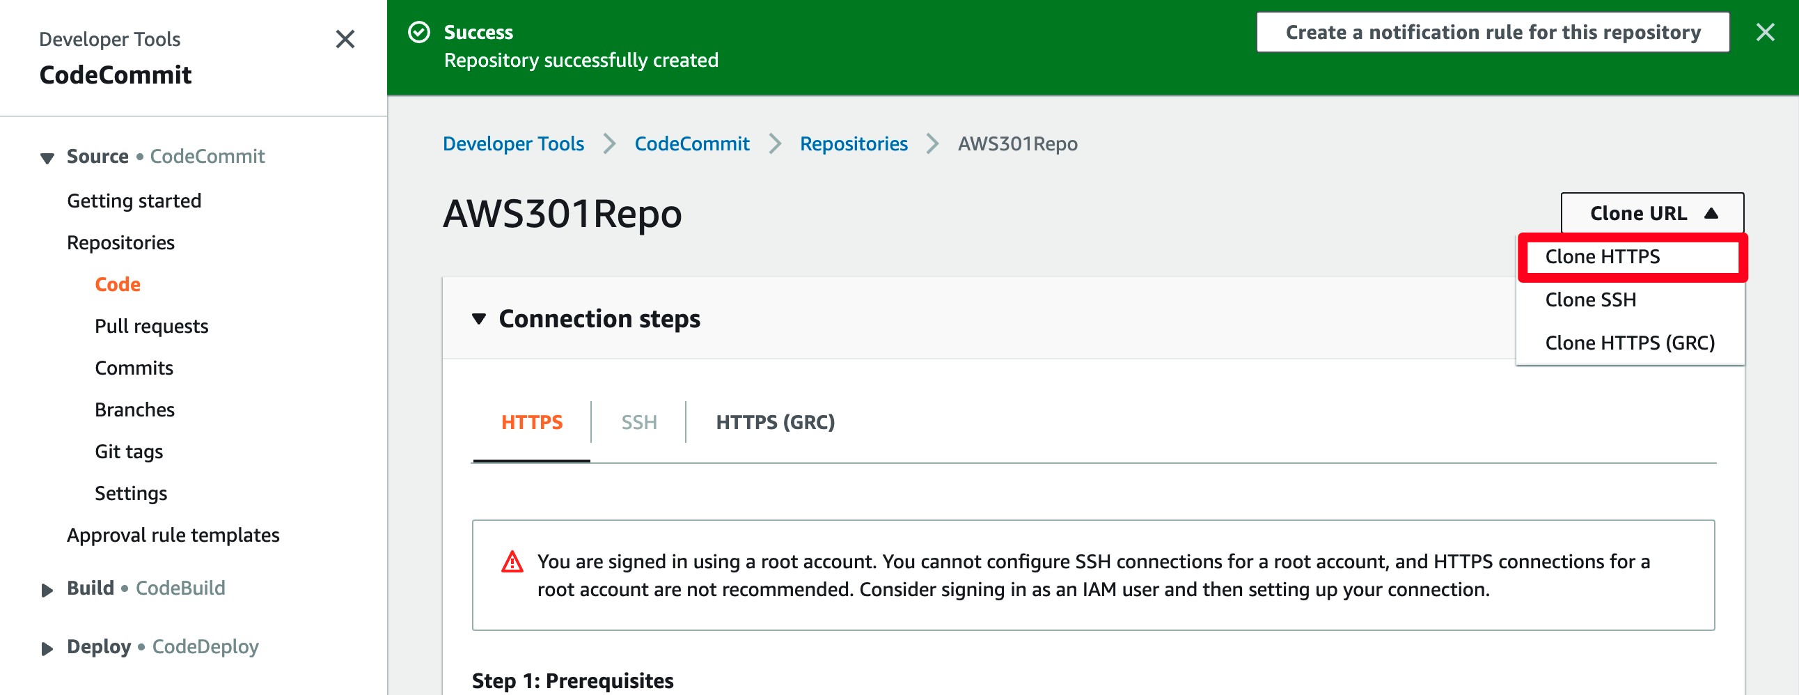Screen dimensions: 1799x695
Task: Dismiss the green success banner
Action: point(1765,32)
